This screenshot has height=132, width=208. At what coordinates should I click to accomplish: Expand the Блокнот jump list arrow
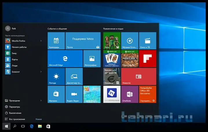tap(41, 72)
